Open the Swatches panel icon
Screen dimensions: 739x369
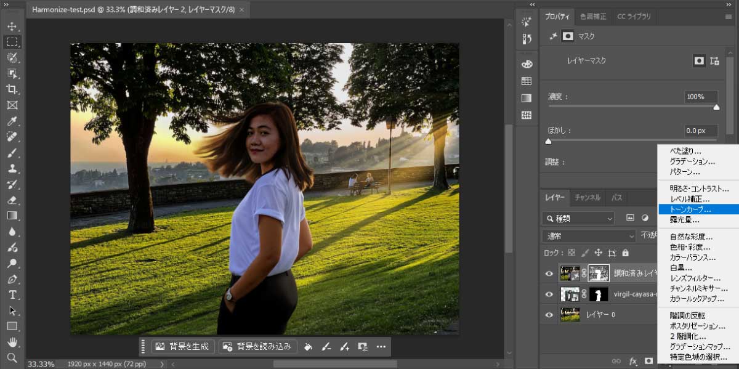pos(527,81)
